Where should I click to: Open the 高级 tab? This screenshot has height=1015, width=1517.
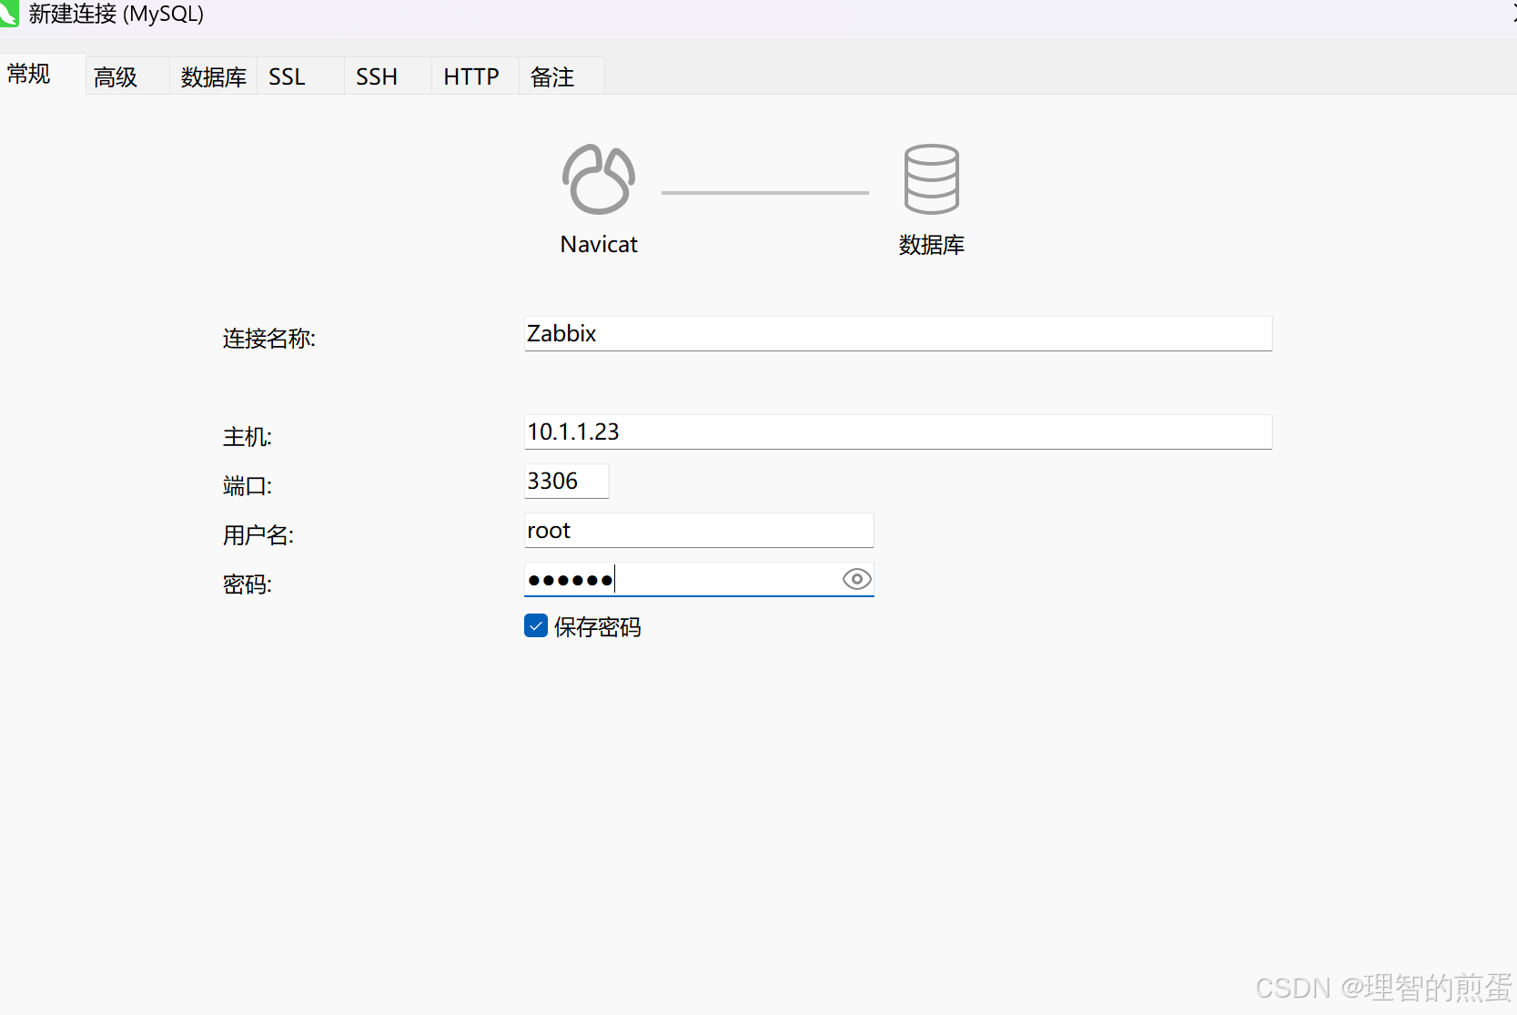coord(127,77)
